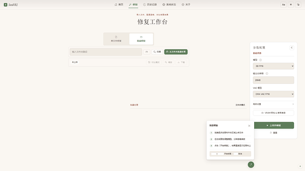Click the 重置 reset link

(274, 133)
